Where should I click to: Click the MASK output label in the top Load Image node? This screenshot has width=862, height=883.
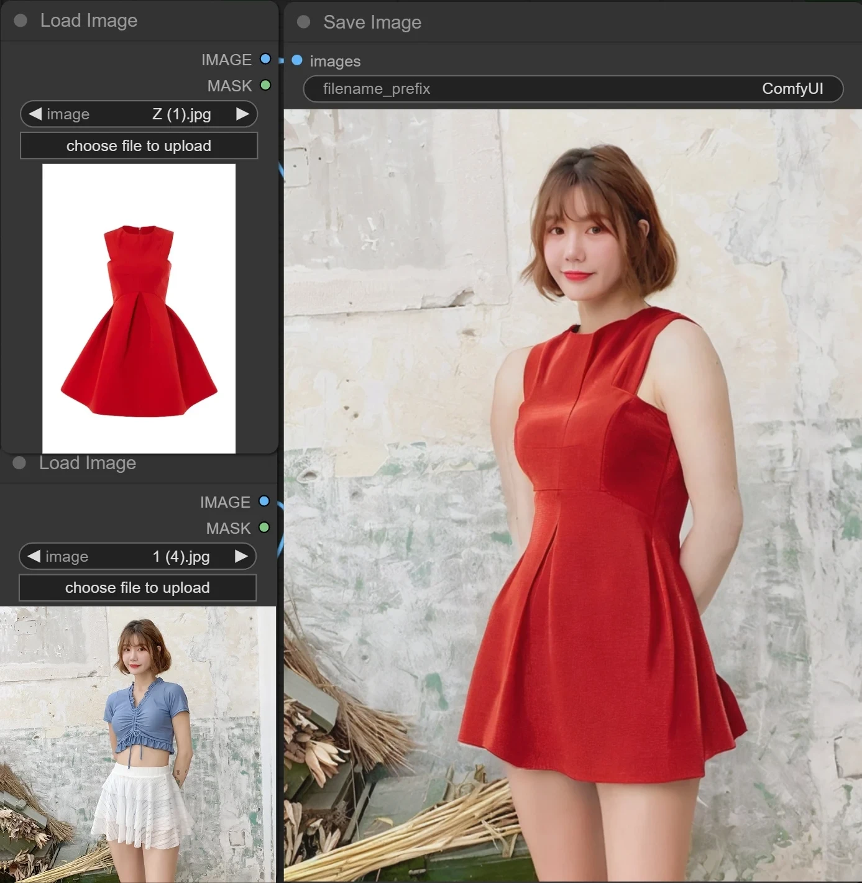click(x=230, y=86)
